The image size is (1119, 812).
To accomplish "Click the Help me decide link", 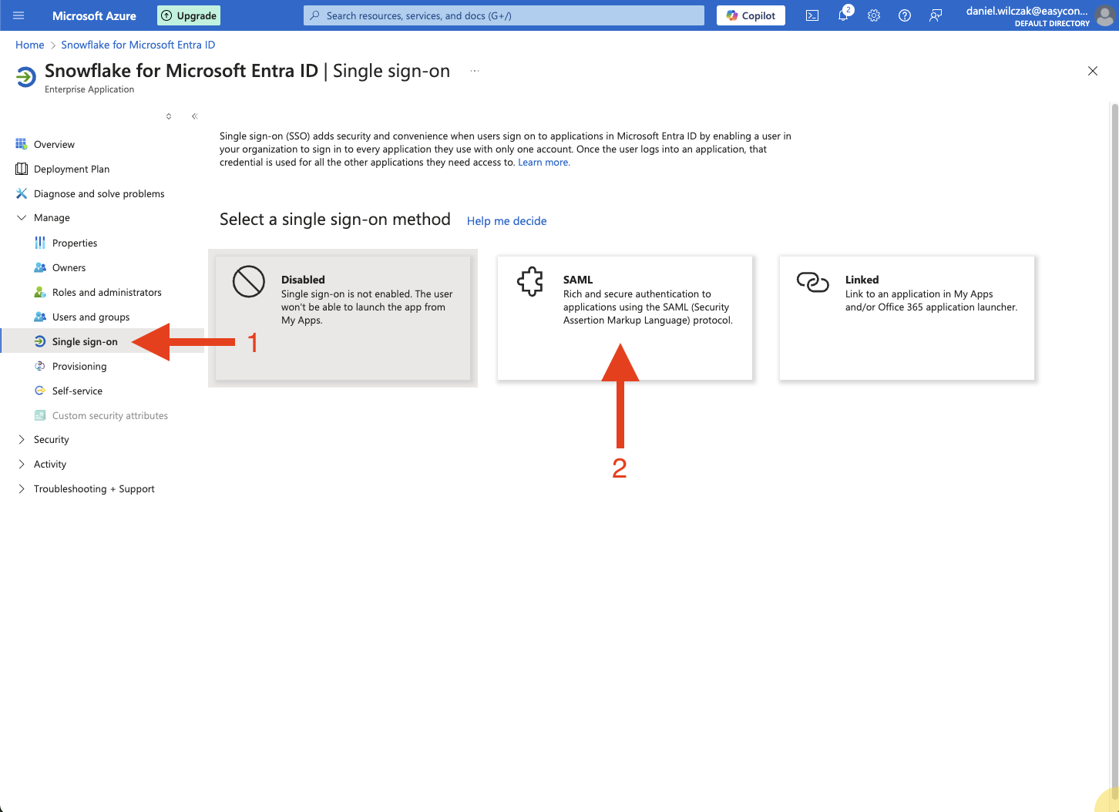I will (x=506, y=221).
